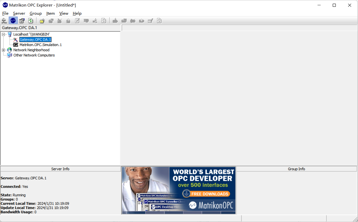Click the 'Bandwidth Usage: 0' text
Screen dimensions: 358x222
pos(19,212)
